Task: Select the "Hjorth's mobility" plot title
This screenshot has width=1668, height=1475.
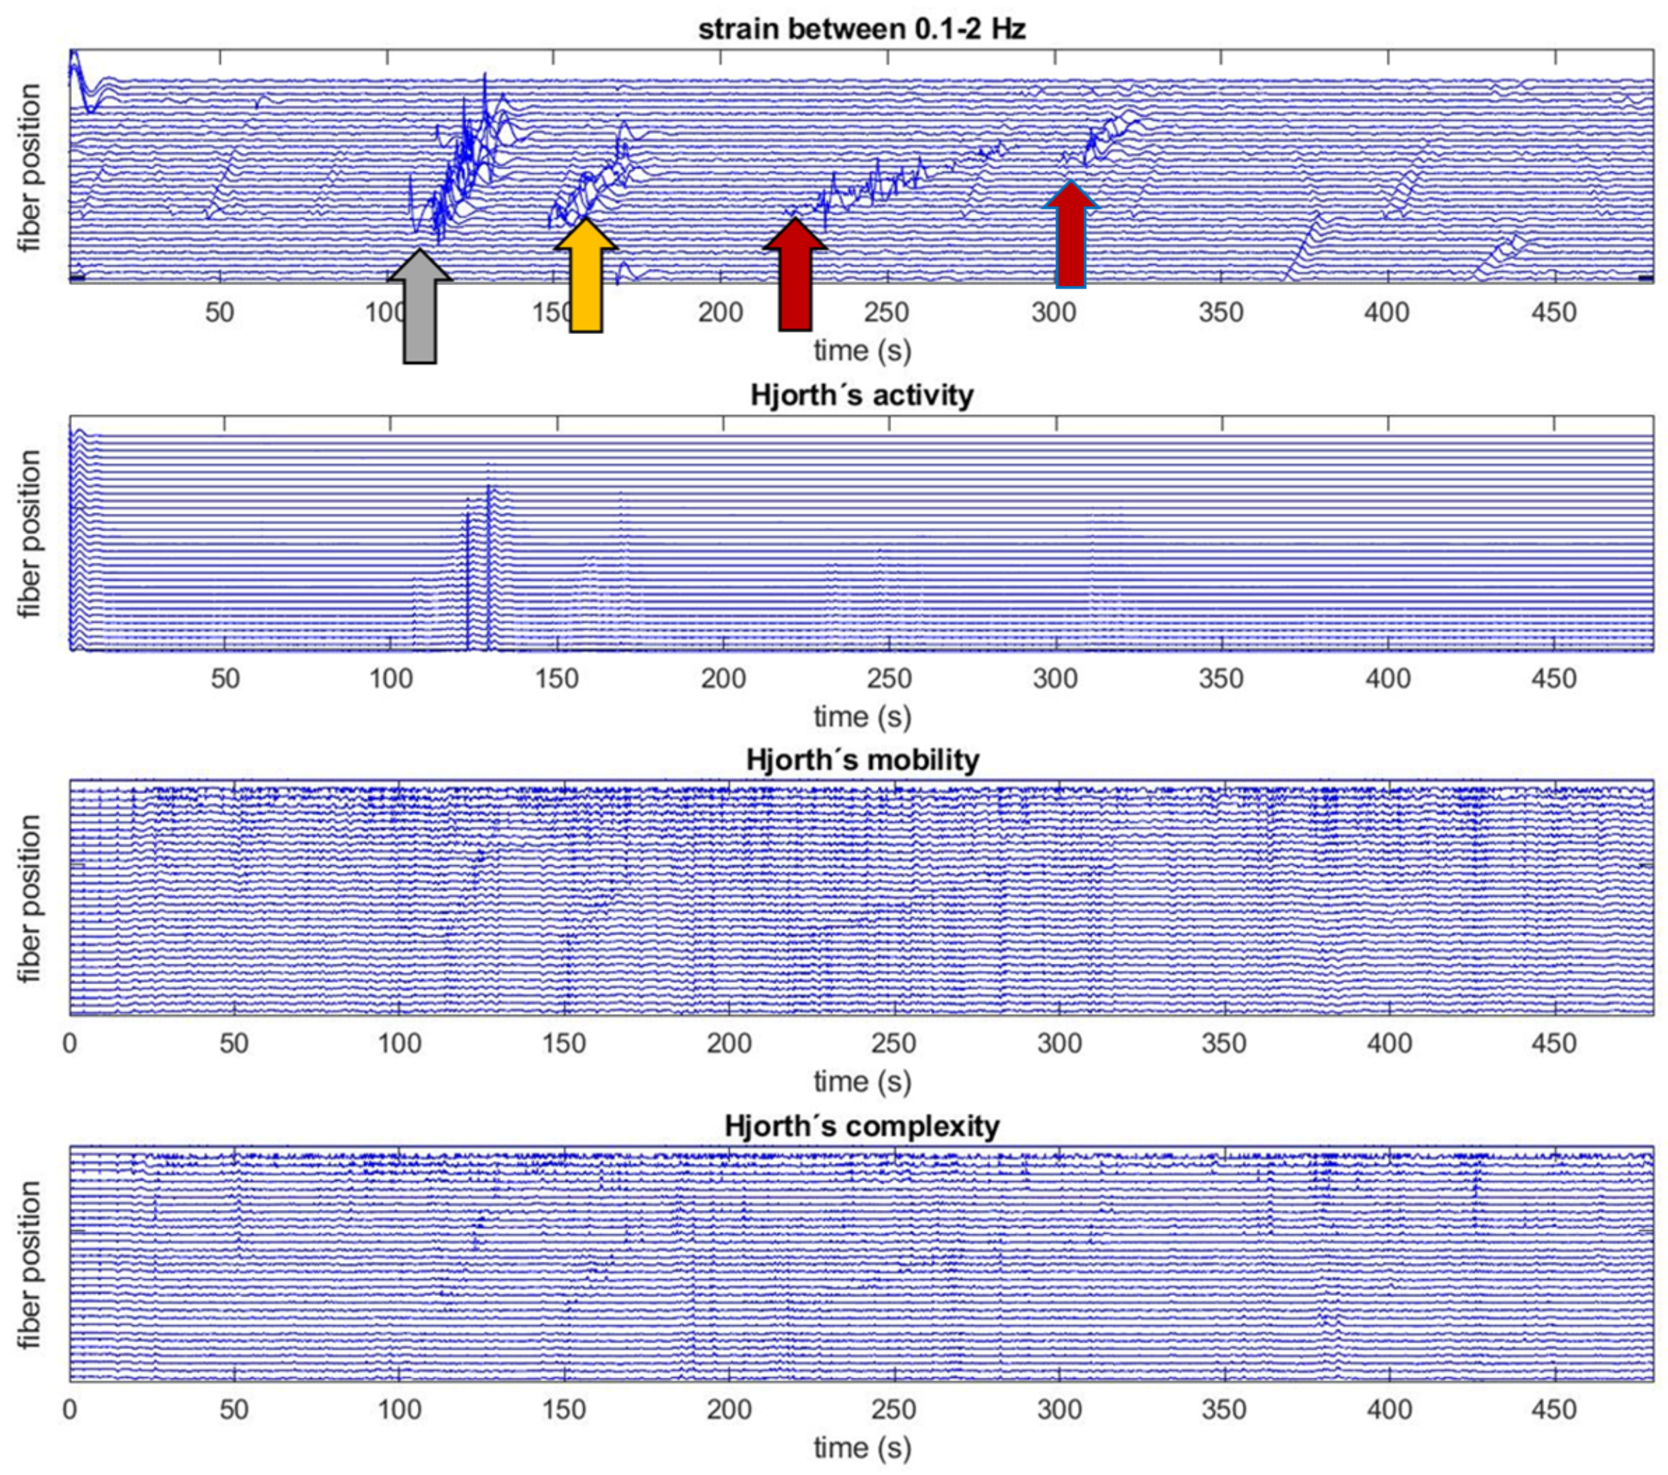Action: (x=862, y=760)
